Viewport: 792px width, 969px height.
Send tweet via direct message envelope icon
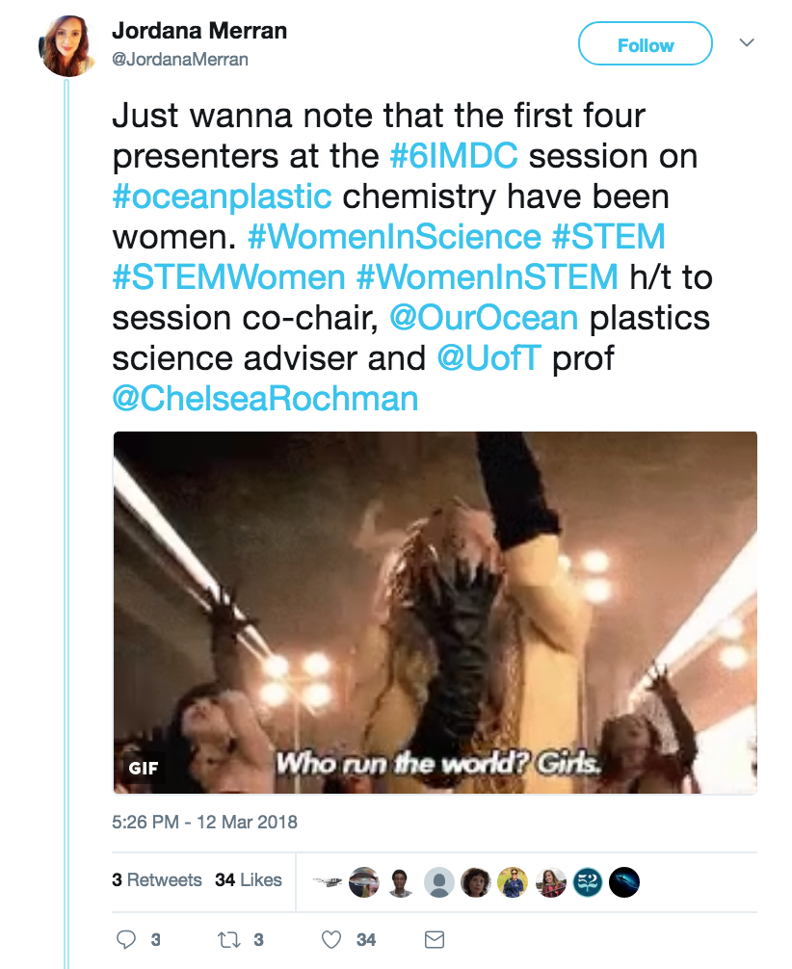pos(435,939)
